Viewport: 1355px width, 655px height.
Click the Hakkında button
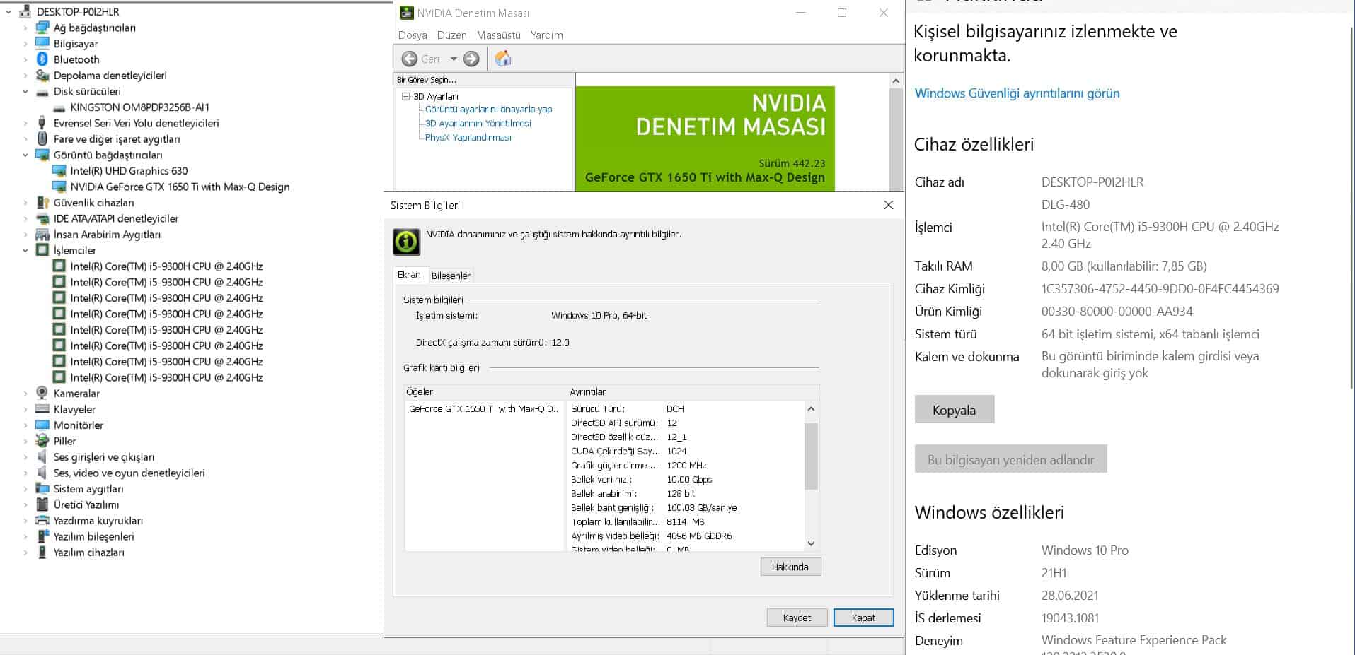tap(790, 567)
